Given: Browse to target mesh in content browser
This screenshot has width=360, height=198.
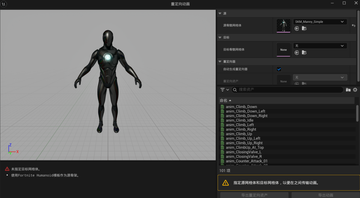Looking at the screenshot, I should (304, 53).
